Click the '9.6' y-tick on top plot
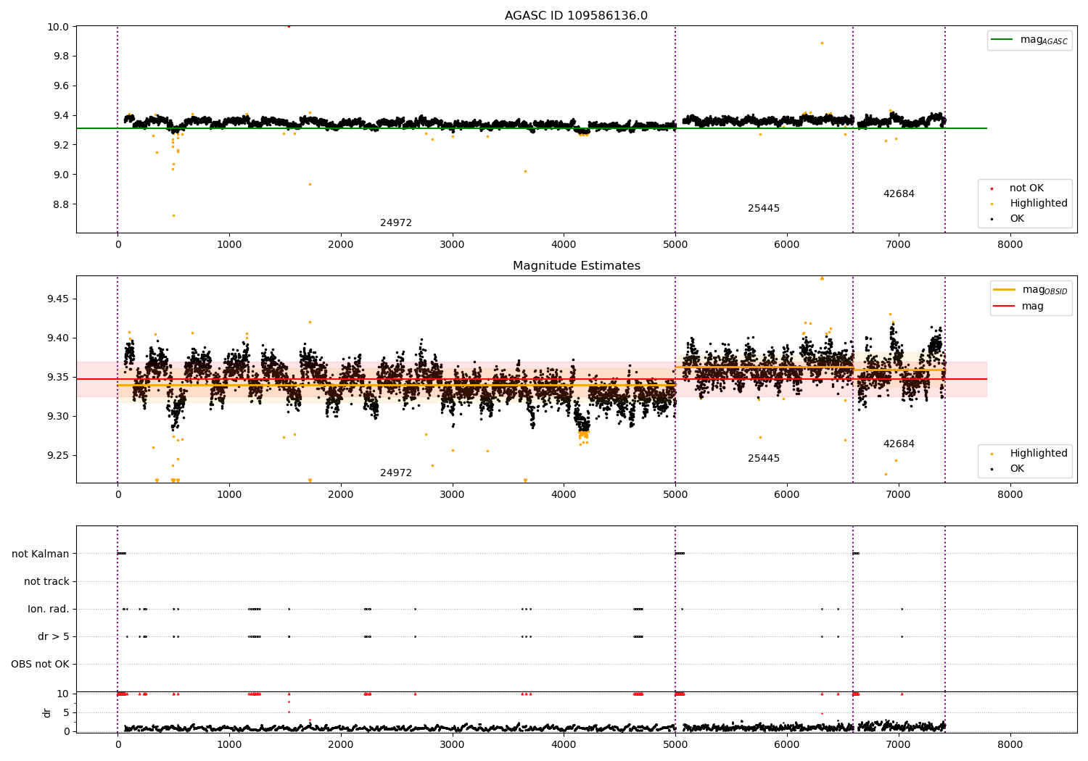The image size is (1088, 761). (61, 86)
